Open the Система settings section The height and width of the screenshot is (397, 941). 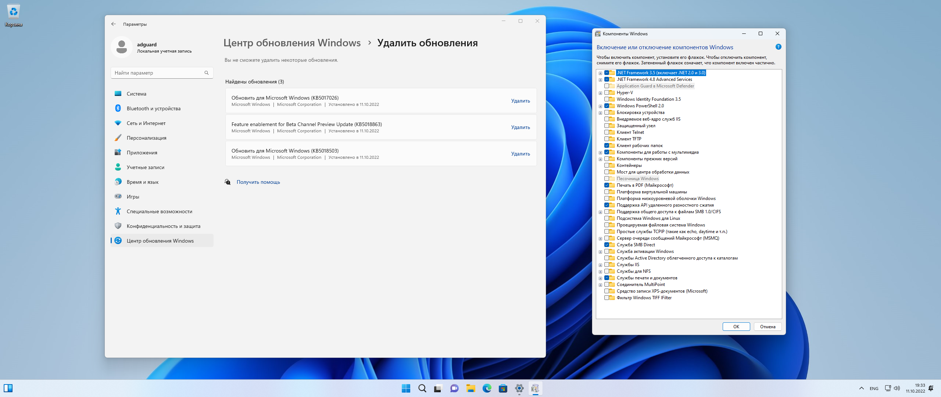(x=162, y=94)
